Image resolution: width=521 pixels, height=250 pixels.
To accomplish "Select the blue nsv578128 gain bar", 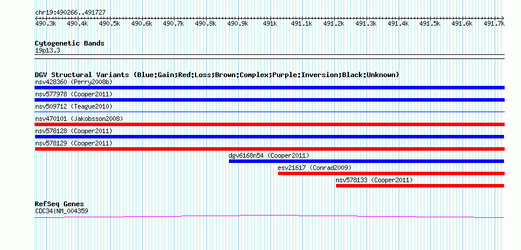I will tap(269, 137).
